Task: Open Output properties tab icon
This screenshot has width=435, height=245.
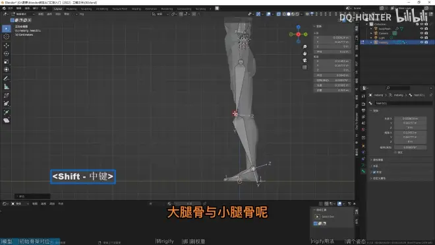Action: click(x=363, y=110)
